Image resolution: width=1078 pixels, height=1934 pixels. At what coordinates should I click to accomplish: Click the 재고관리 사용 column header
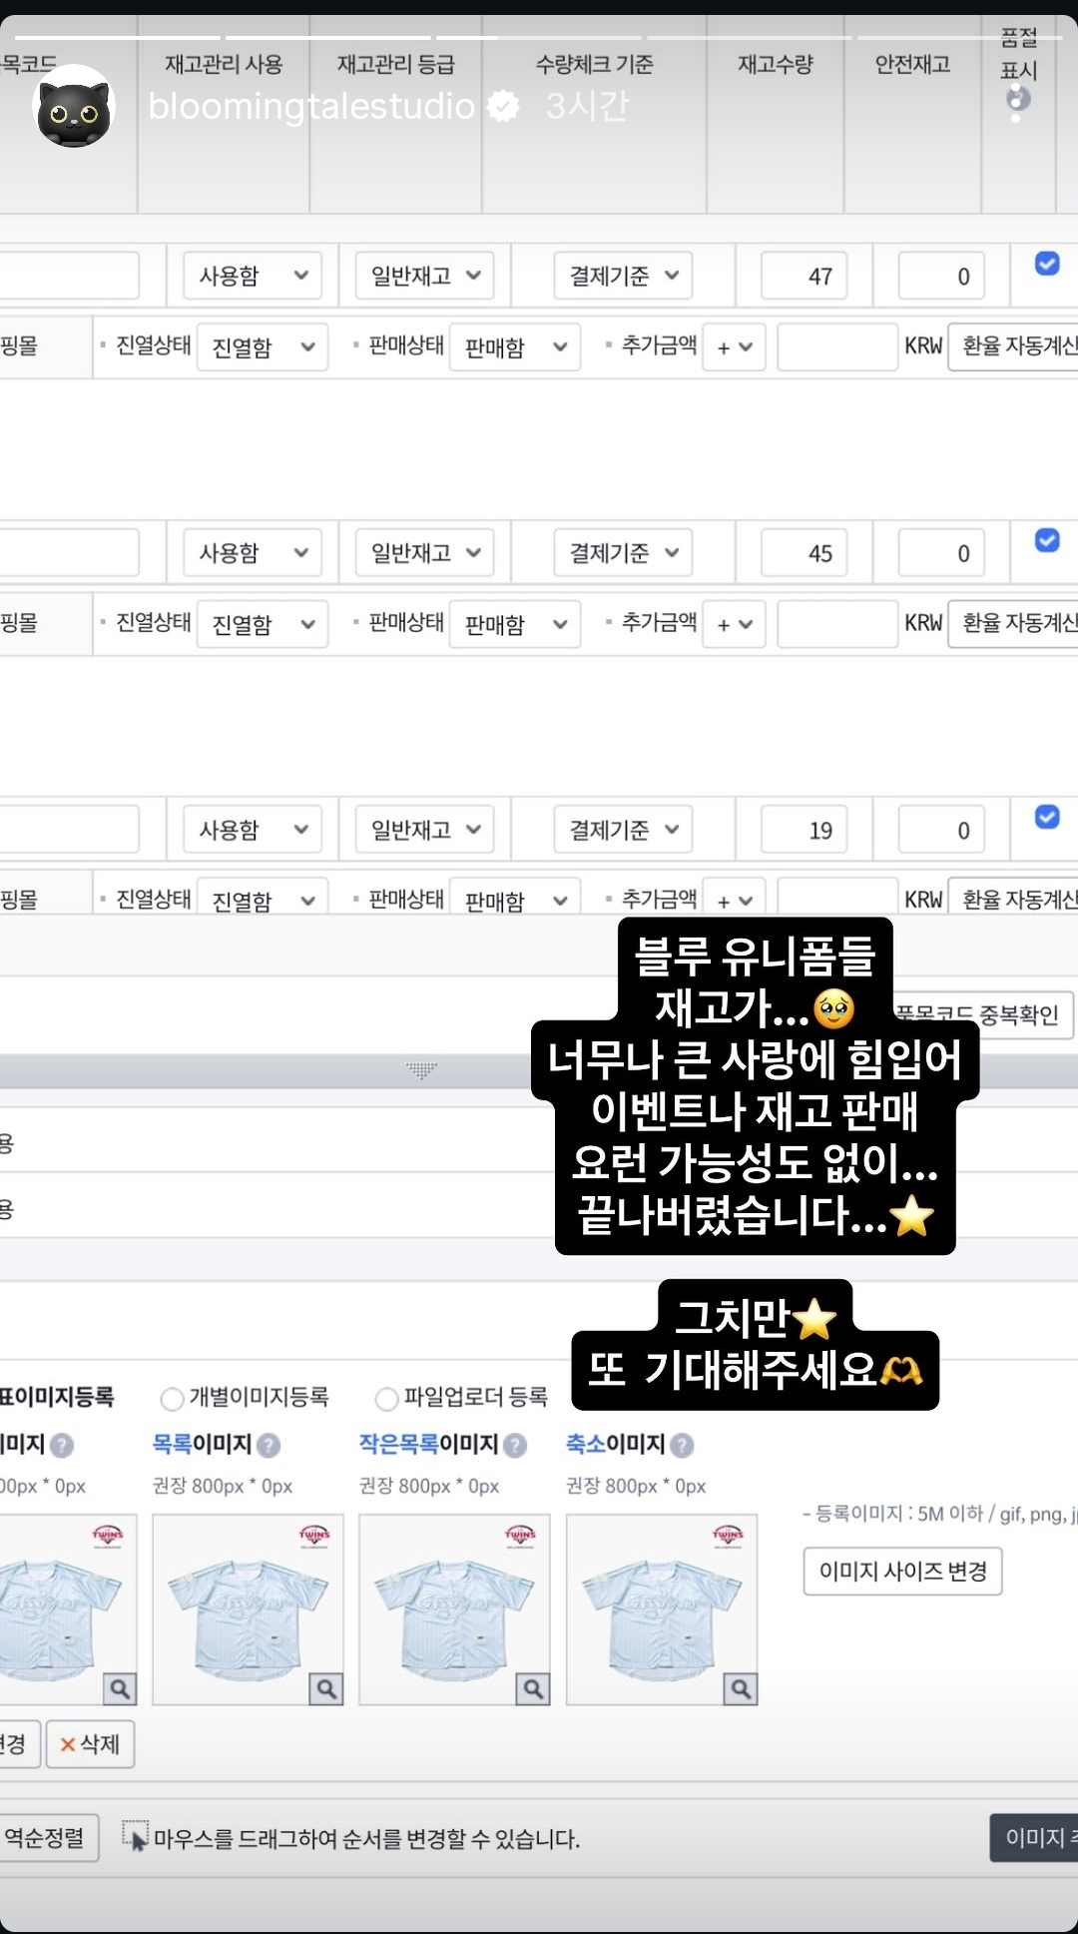[x=224, y=65]
